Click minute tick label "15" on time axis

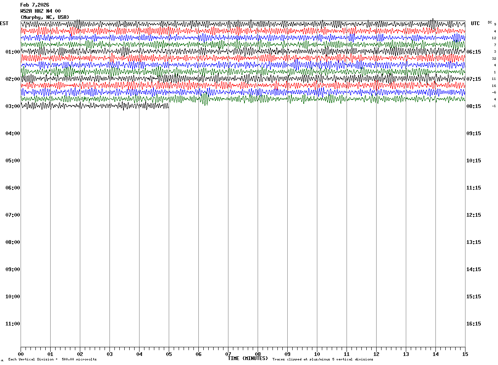point(465,354)
